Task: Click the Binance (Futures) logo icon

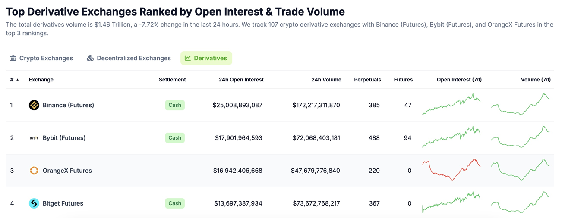Action: [x=34, y=105]
